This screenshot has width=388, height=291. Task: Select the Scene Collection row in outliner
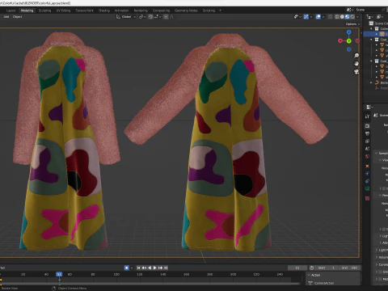coord(378,23)
